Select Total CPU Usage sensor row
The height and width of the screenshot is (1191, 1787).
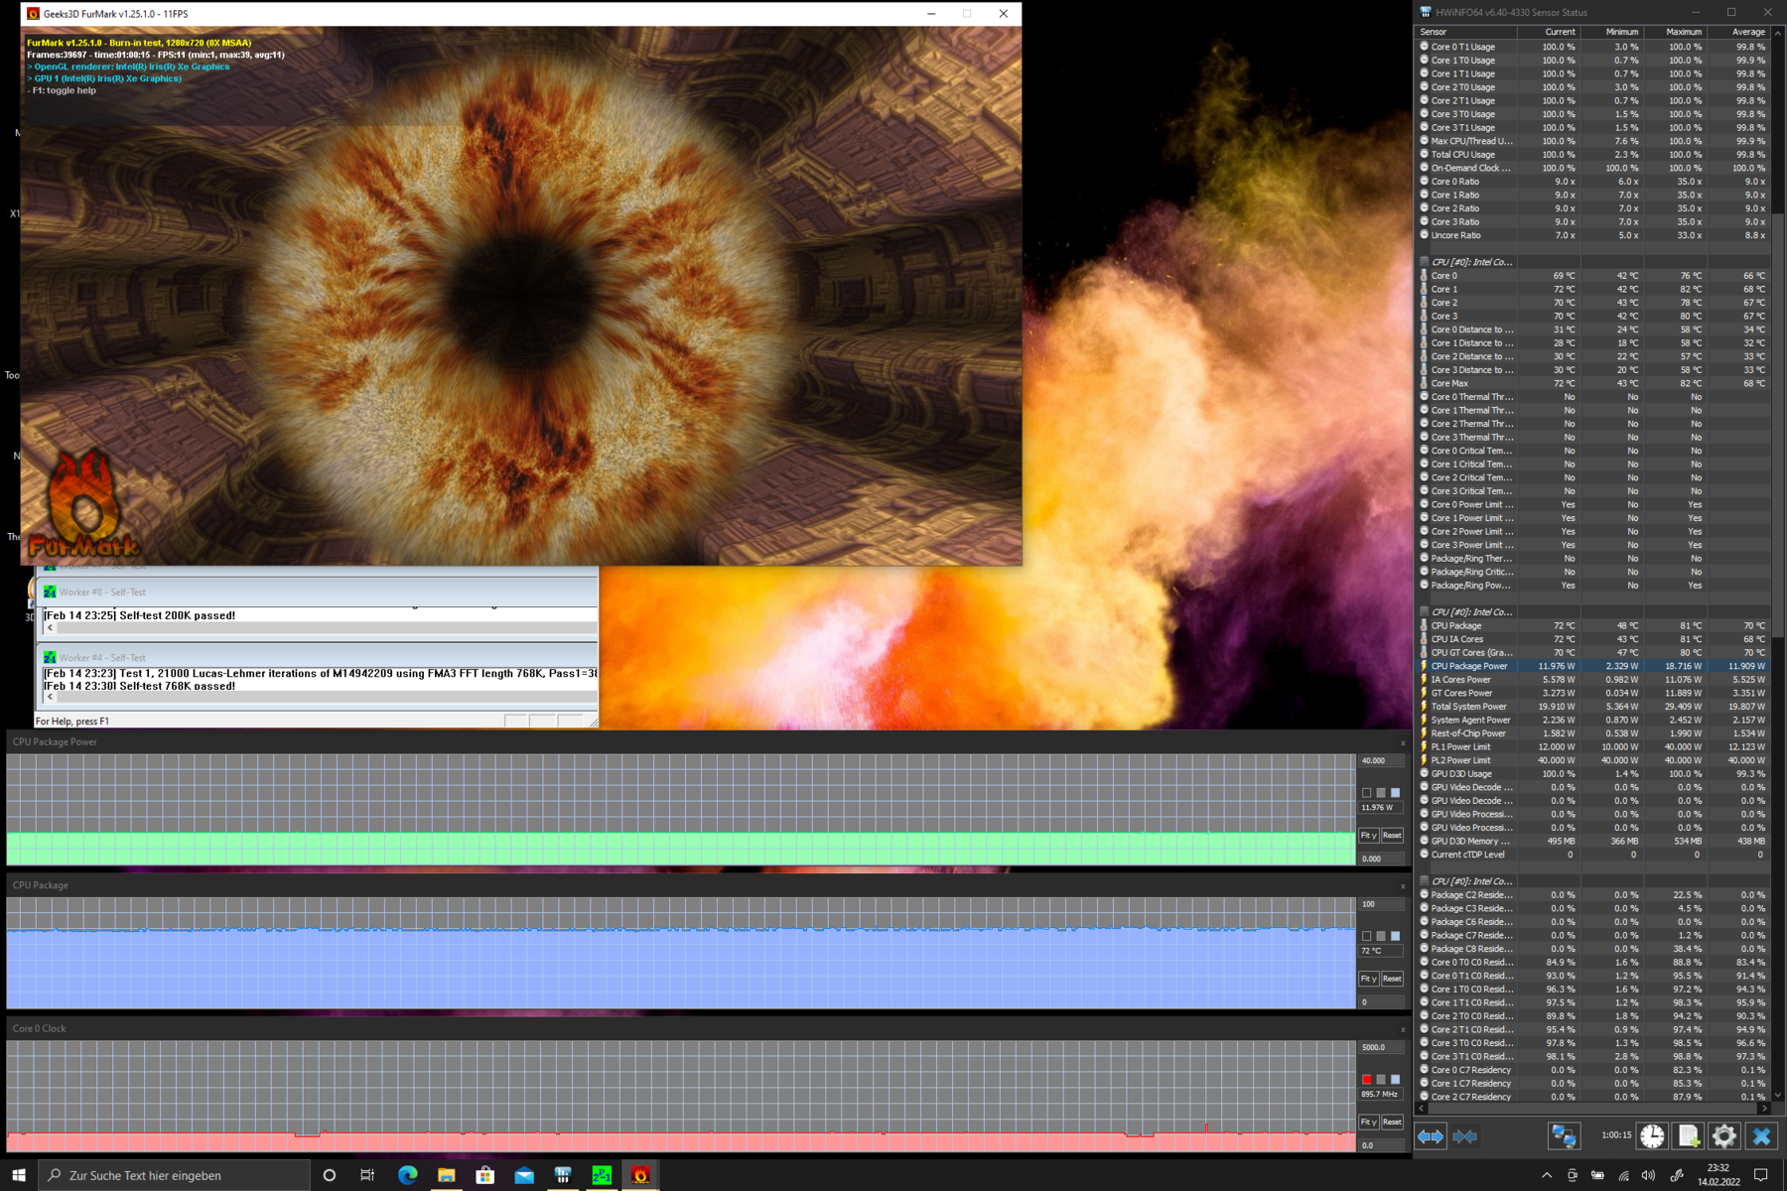pyautogui.click(x=1592, y=155)
